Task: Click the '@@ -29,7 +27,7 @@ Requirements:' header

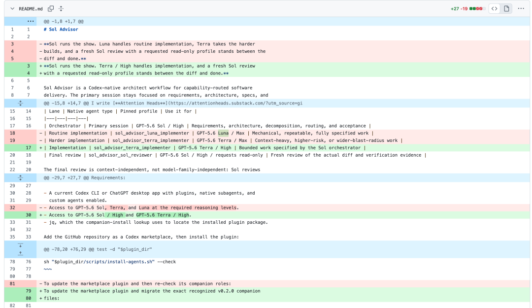Action: (85, 177)
